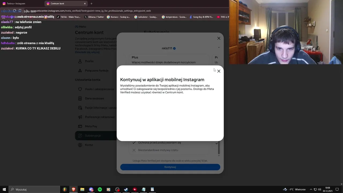Image resolution: width=343 pixels, height=193 pixels.
Task: Click the Wyszukaj taskbar search box
Action: tap(34, 190)
